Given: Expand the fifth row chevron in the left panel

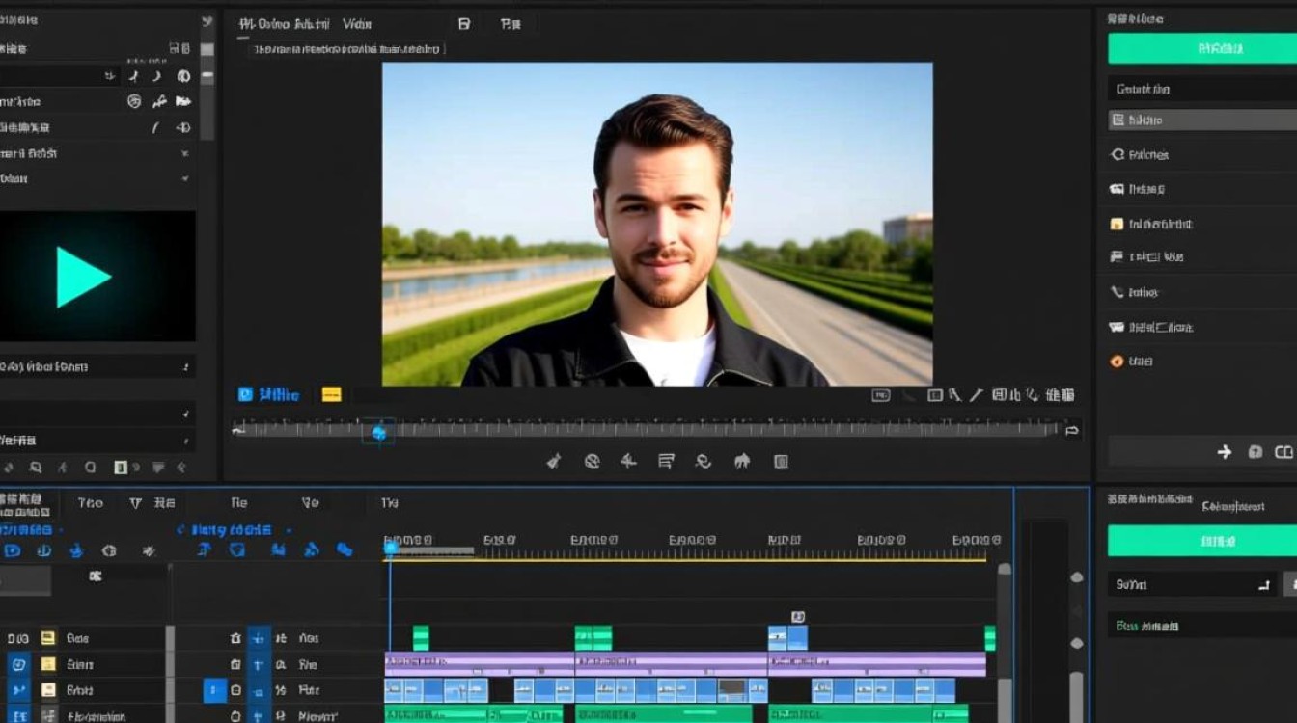Looking at the screenshot, I should pyautogui.click(x=184, y=179).
